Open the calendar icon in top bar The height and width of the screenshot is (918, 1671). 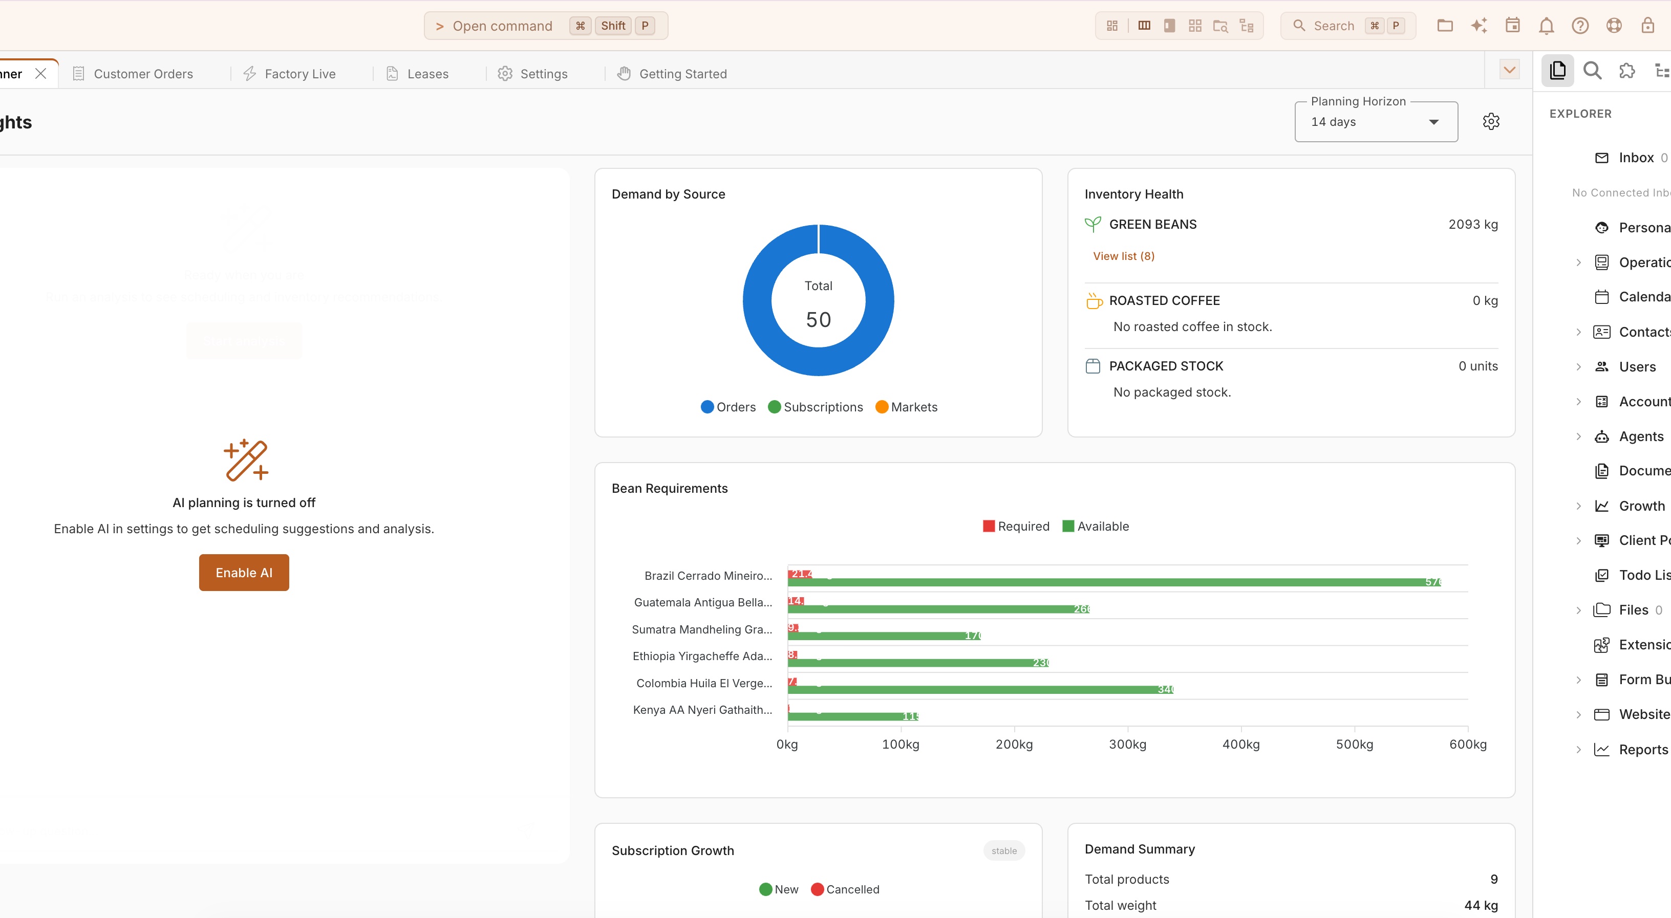tap(1513, 26)
